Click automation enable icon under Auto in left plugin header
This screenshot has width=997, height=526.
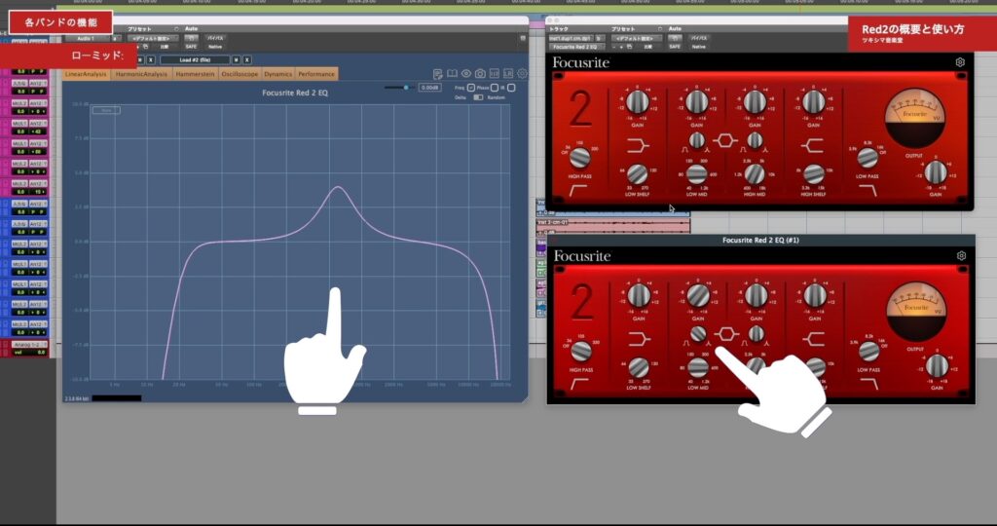click(191, 38)
